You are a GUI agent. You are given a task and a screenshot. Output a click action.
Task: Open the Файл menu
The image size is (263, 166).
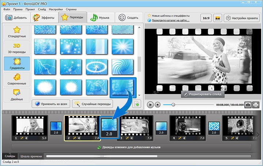pos(7,9)
